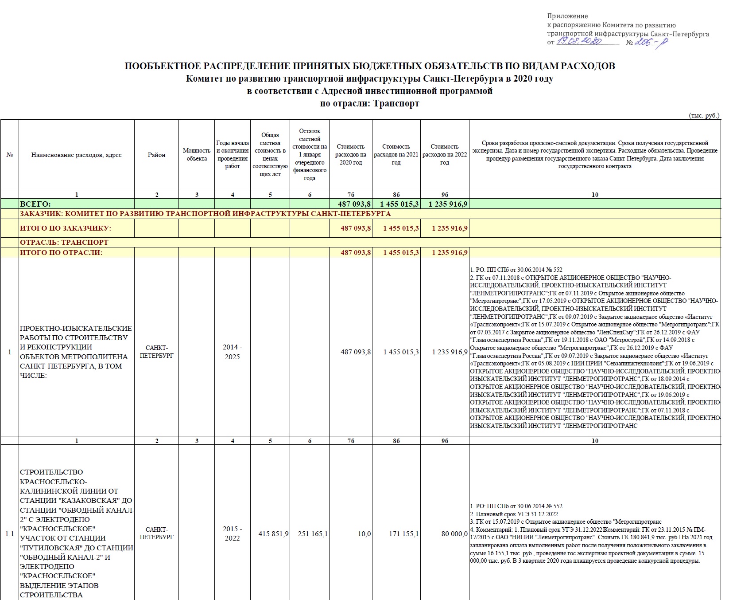Image resolution: width=729 pixels, height=600 pixels.
Task: Click the "2014 - 2025" years cell
Action: click(x=232, y=352)
